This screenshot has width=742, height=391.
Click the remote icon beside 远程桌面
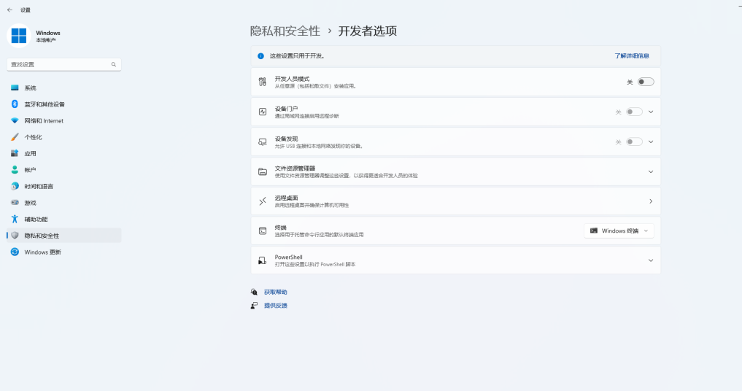[263, 201]
